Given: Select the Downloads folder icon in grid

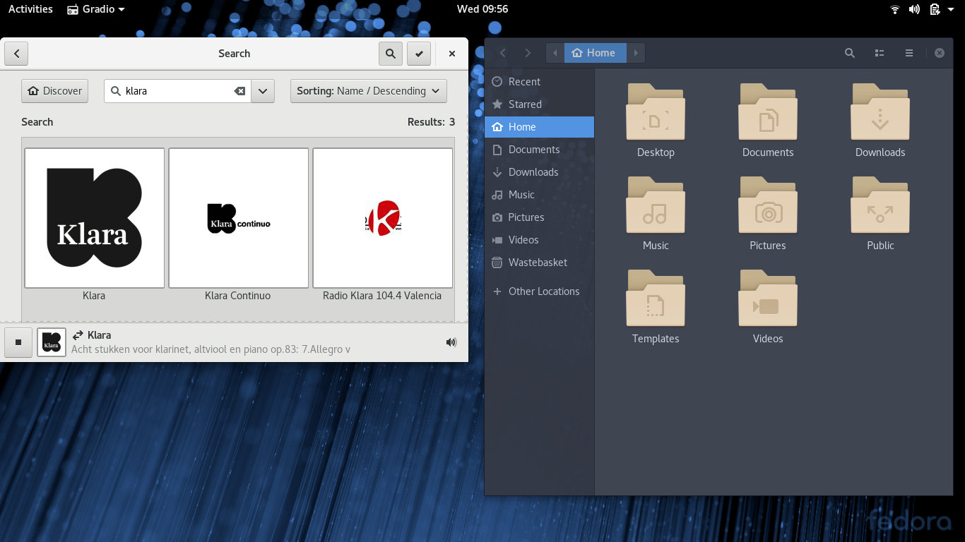Looking at the screenshot, I should (x=880, y=112).
